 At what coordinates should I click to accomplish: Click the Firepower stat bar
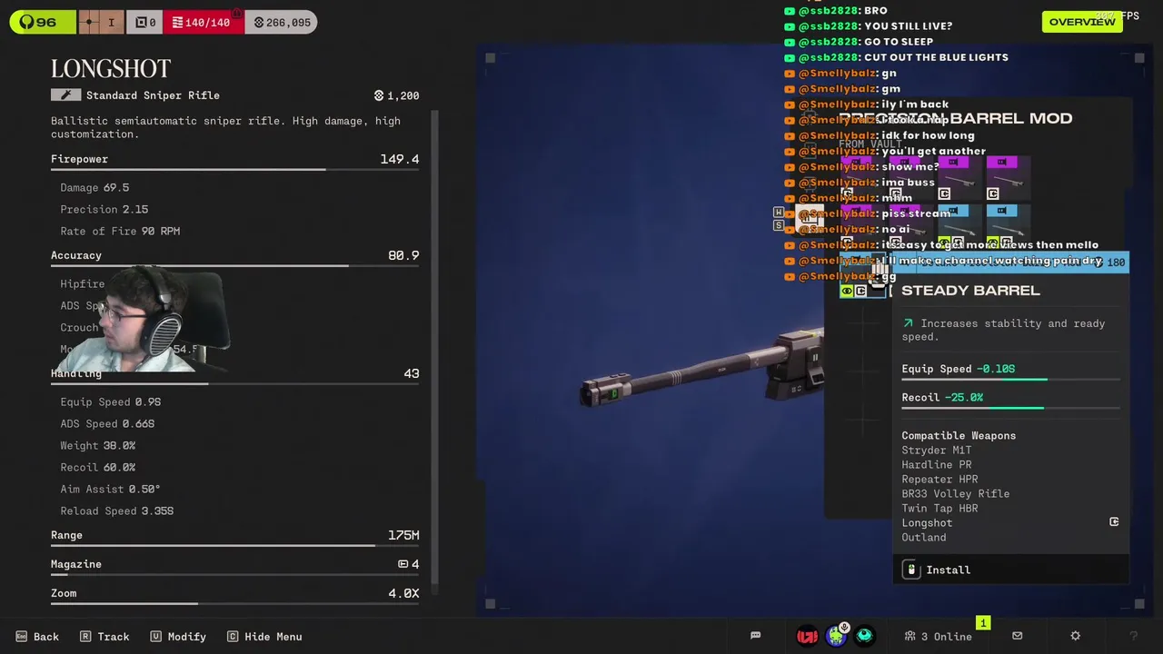[x=234, y=171]
